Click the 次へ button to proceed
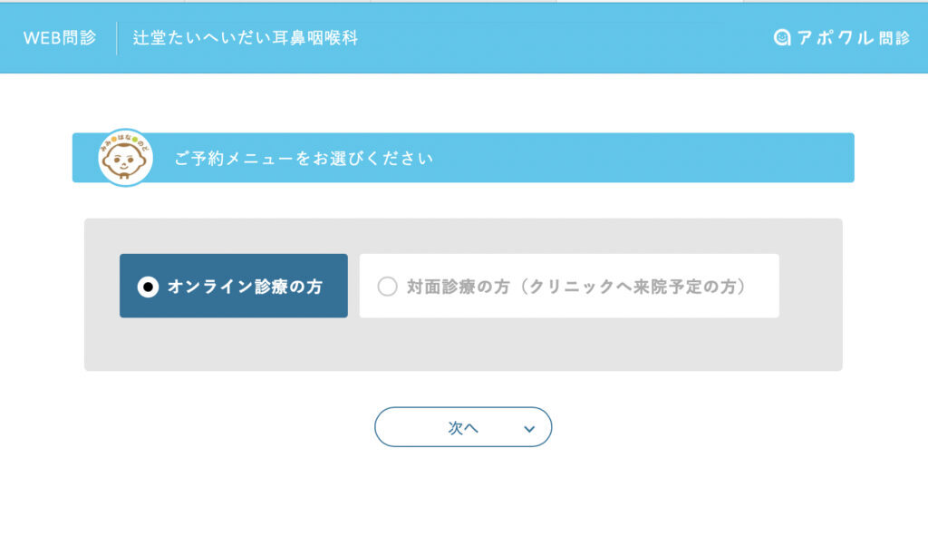Viewport: 928px width, 536px height. click(x=463, y=427)
